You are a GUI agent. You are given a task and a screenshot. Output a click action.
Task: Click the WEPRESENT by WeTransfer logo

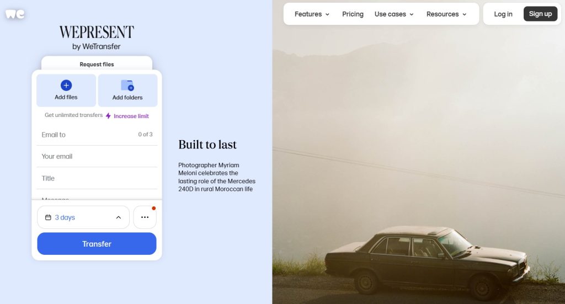(97, 38)
